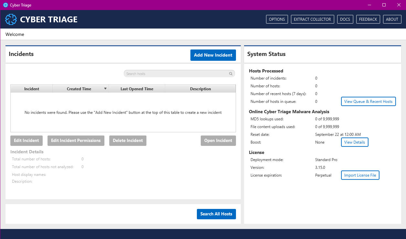Click Edit Incident Permissions
Image resolution: width=406 pixels, height=239 pixels.
coord(76,141)
